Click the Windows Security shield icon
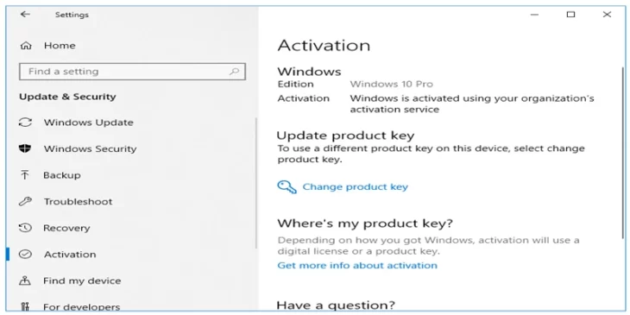The width and height of the screenshot is (630, 315). pos(25,148)
